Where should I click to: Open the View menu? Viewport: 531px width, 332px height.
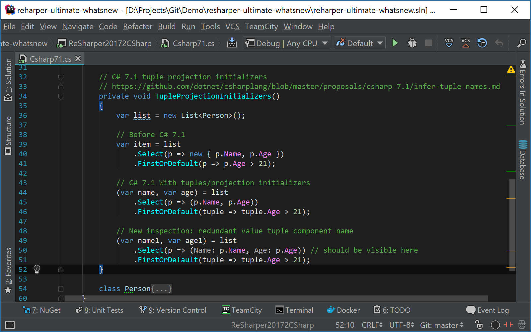click(x=48, y=27)
